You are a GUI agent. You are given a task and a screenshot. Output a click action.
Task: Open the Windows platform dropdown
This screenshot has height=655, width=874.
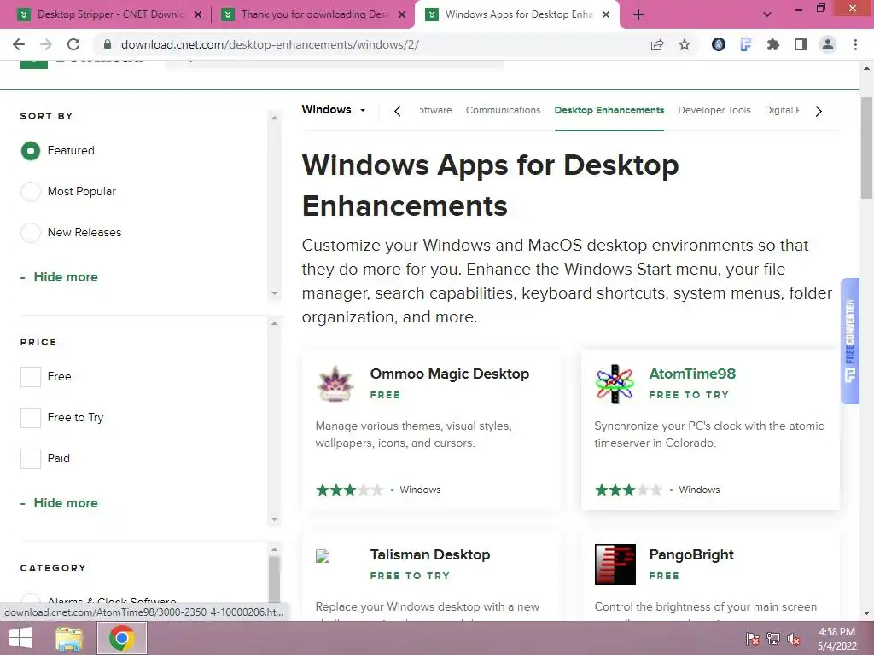334,110
